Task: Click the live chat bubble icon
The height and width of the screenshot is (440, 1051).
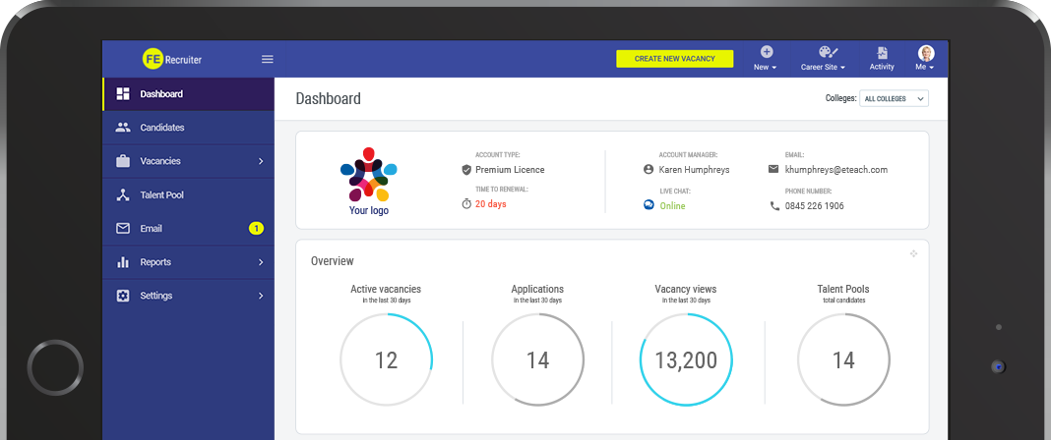Action: click(x=649, y=205)
